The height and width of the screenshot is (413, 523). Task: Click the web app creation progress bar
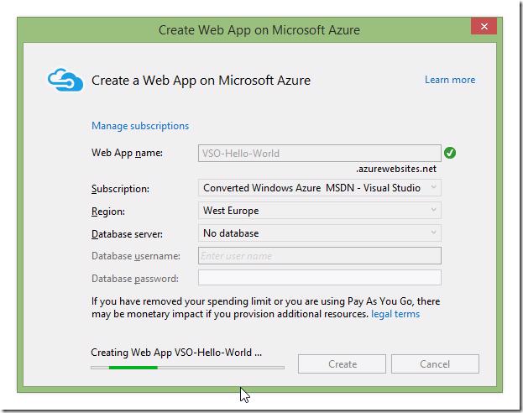coord(187,368)
